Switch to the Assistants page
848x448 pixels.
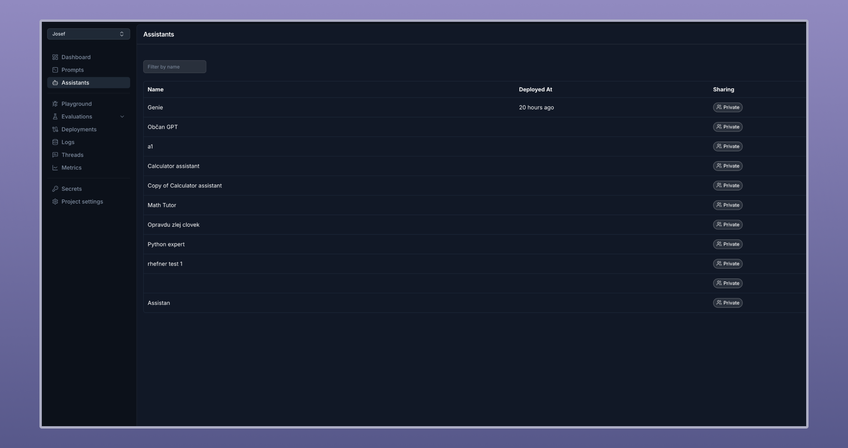(75, 82)
